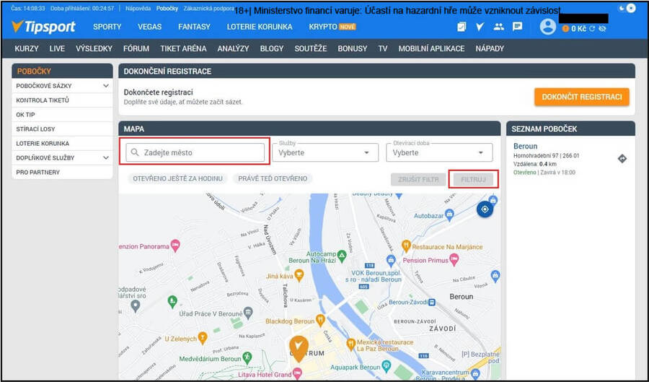Click the orange deposit plus icon
This screenshot has height=382, width=649.
(x=565, y=29)
